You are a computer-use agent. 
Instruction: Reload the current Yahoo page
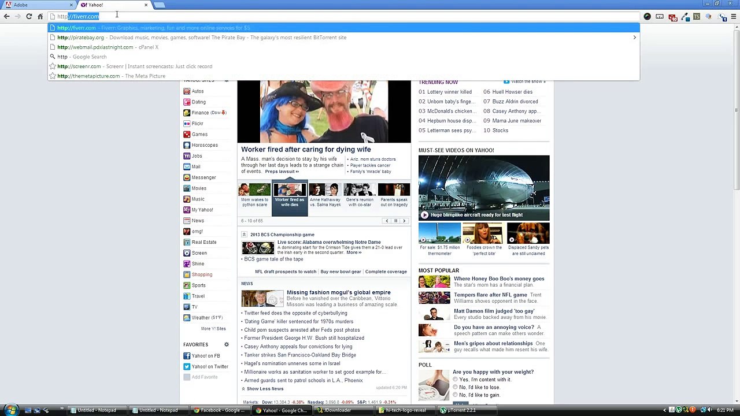[29, 16]
